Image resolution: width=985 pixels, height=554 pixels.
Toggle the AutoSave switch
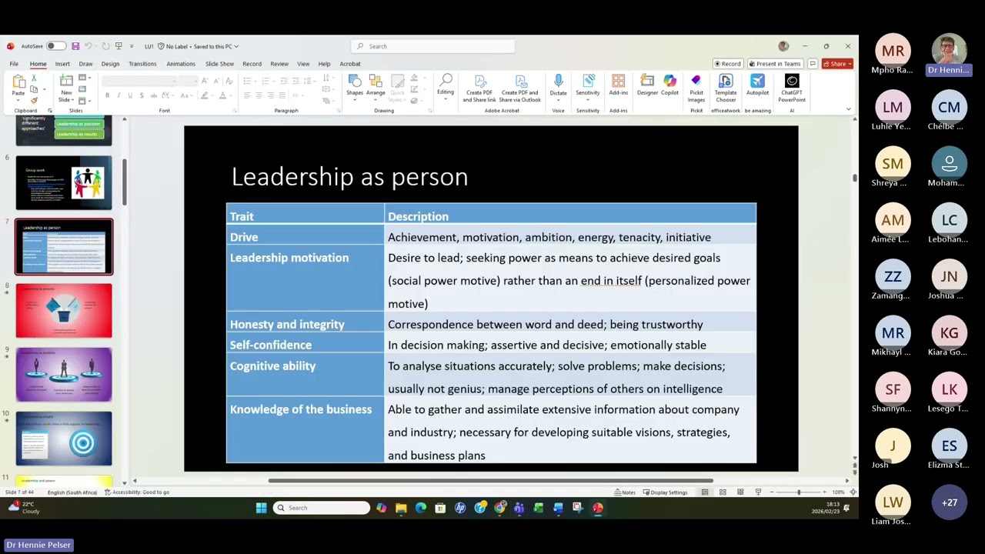point(55,46)
